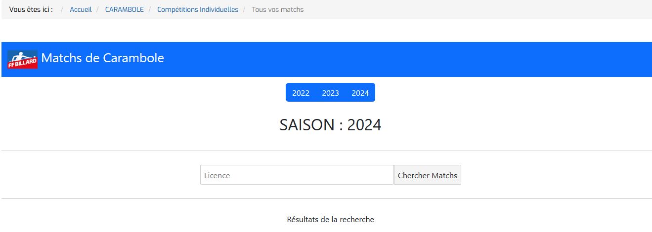This screenshot has width=652, height=232.
Task: Click the slash separator before Accueil
Action: pyautogui.click(x=62, y=9)
